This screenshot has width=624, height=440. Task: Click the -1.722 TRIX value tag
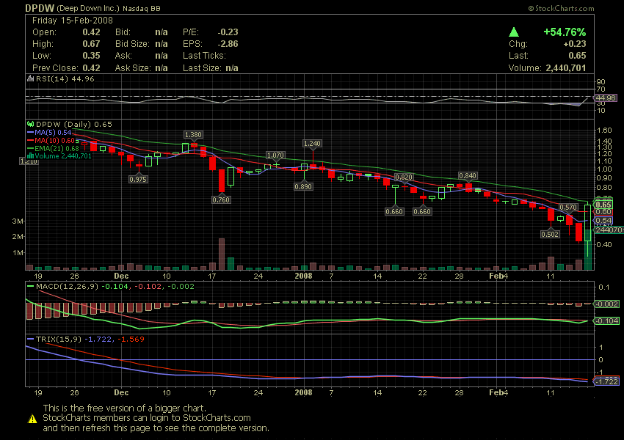(606, 382)
